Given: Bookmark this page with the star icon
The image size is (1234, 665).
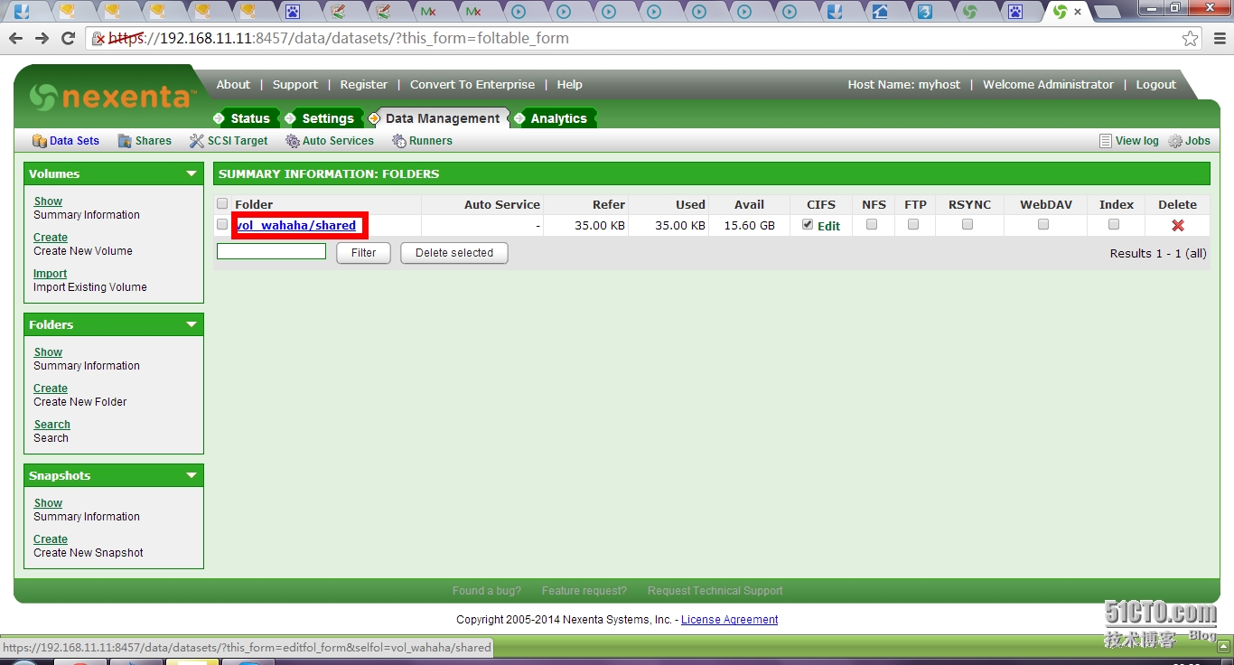Looking at the screenshot, I should 1191,38.
